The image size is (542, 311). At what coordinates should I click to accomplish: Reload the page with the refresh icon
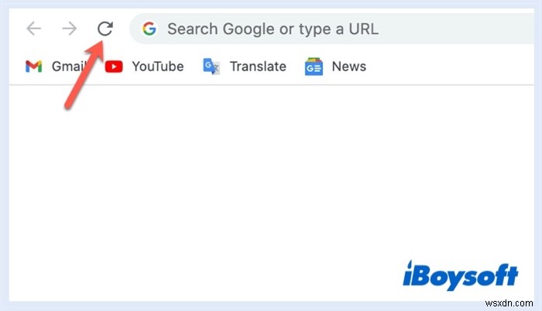pyautogui.click(x=105, y=29)
